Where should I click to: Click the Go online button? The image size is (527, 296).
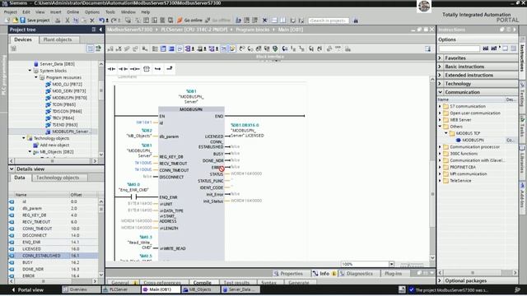pyautogui.click(x=189, y=21)
